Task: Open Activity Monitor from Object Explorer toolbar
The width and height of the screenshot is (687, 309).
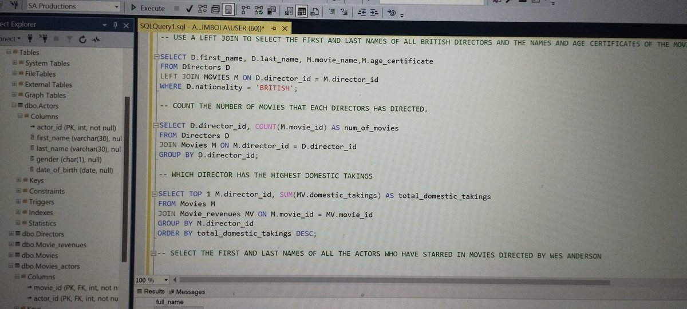Action: tap(96, 40)
